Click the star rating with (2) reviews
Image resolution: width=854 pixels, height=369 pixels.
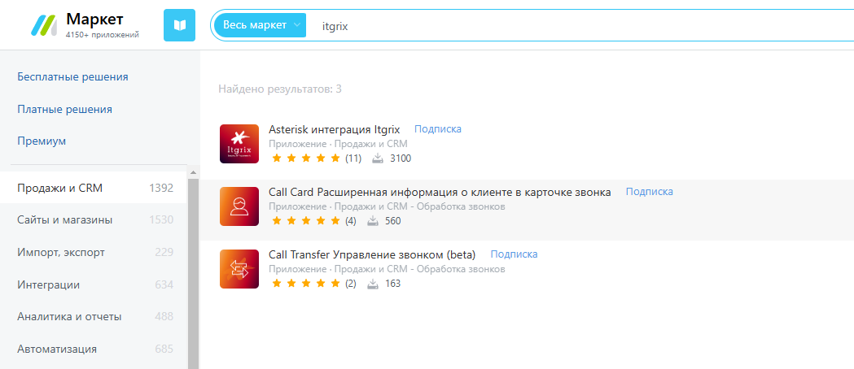point(305,284)
